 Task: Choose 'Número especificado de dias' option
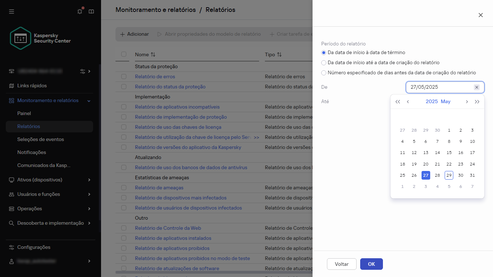324,73
